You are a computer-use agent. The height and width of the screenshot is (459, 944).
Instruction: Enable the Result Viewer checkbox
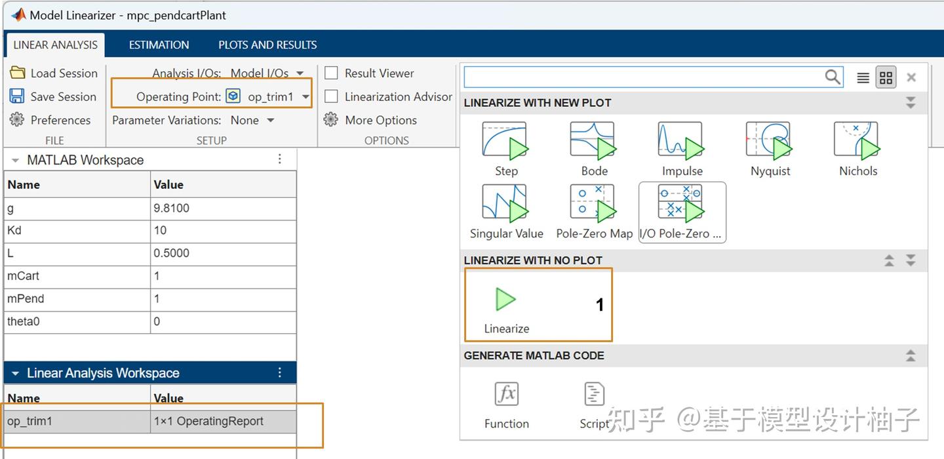[331, 73]
